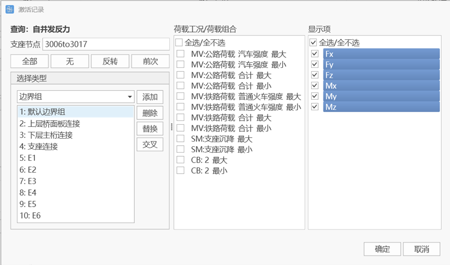The image size is (450, 265).
Task: Confirm with the 确定 button
Action: [x=382, y=249]
